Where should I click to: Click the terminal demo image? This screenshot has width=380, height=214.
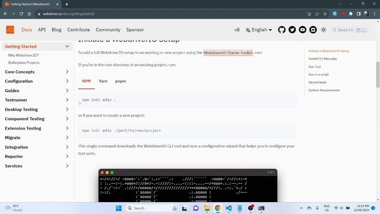coord(188,185)
